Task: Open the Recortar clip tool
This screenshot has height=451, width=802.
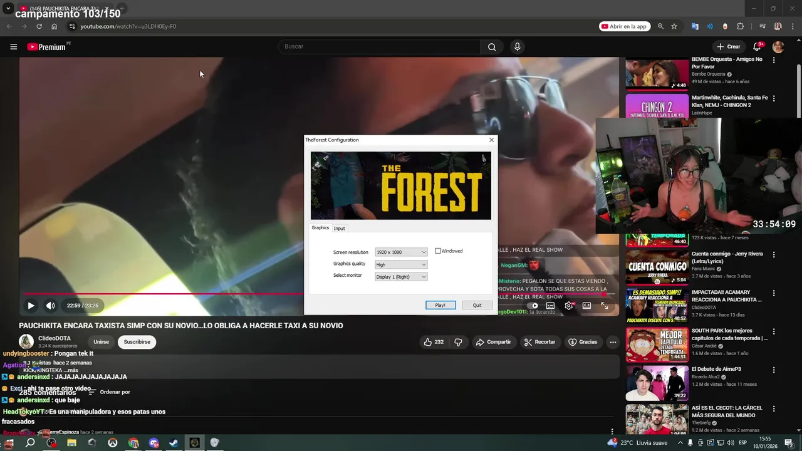Action: pos(539,342)
